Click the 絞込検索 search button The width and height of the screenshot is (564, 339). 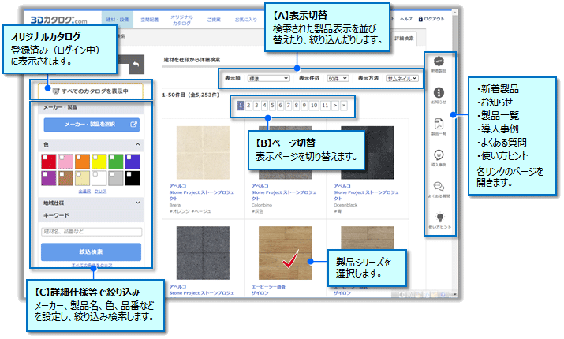(91, 251)
